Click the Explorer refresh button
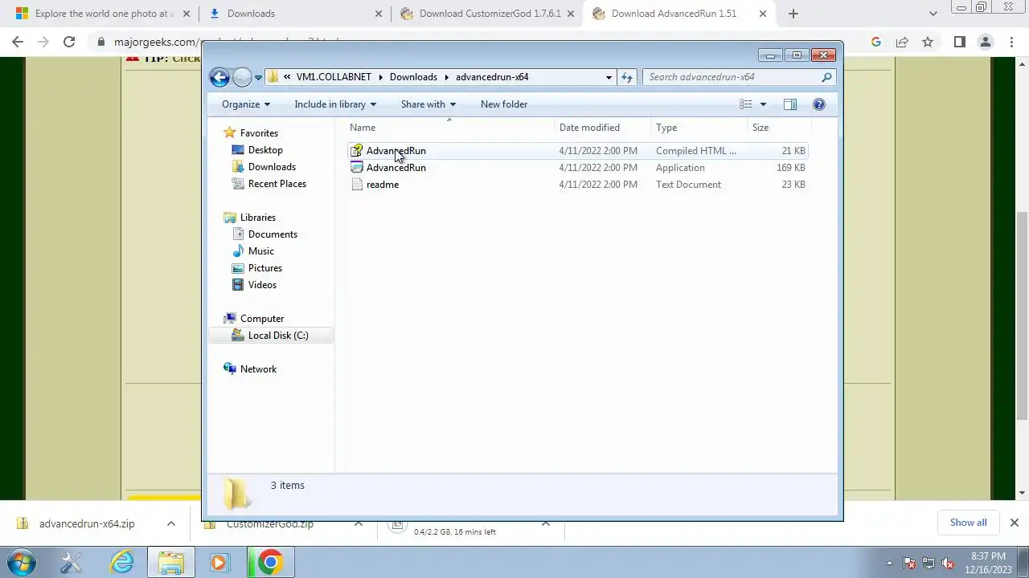The width and height of the screenshot is (1029, 578). pos(627,77)
